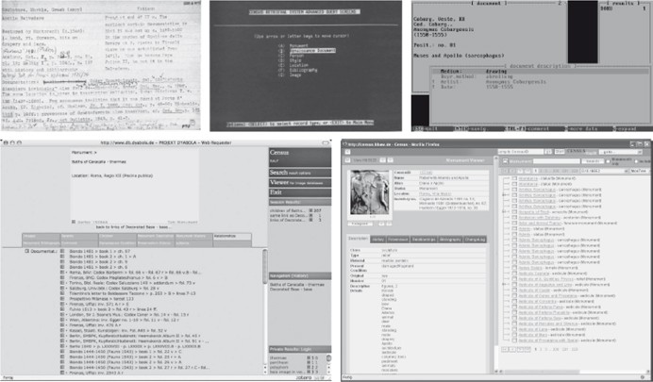This screenshot has height=382, width=653.
Task: Tick checkbox beside 'Aedicula of Castor'
Action: tap(514, 291)
